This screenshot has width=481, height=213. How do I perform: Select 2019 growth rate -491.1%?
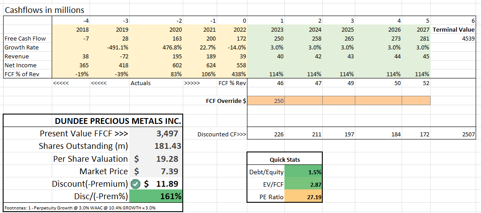click(x=110, y=48)
